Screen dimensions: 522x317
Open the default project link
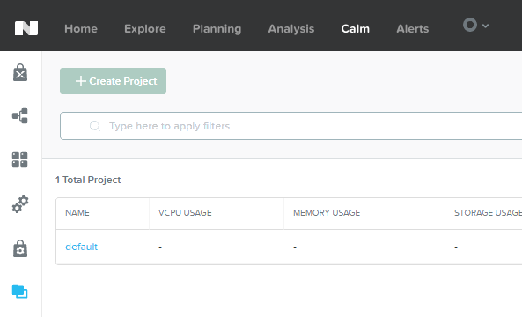pyautogui.click(x=81, y=247)
